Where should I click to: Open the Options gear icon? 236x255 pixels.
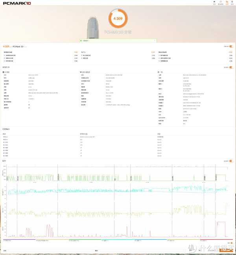[x=232, y=2]
